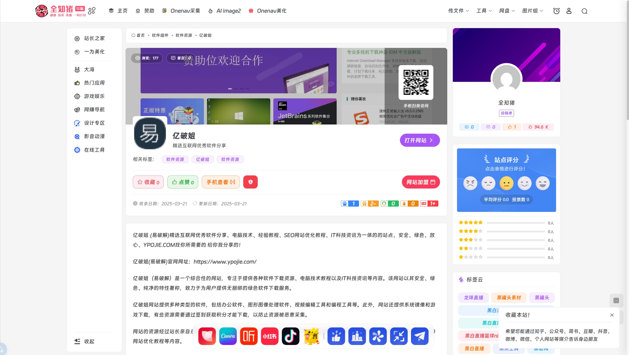
Task: Open the 龙珠直播 tag
Action: 473,298
